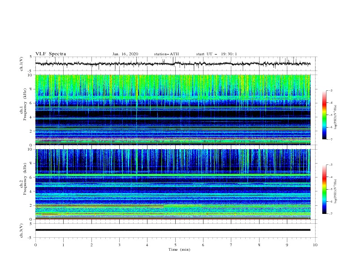The height and width of the screenshot is (275, 355).
Task: Click the "ch.3(V)" axis label
Action: click(x=22, y=231)
